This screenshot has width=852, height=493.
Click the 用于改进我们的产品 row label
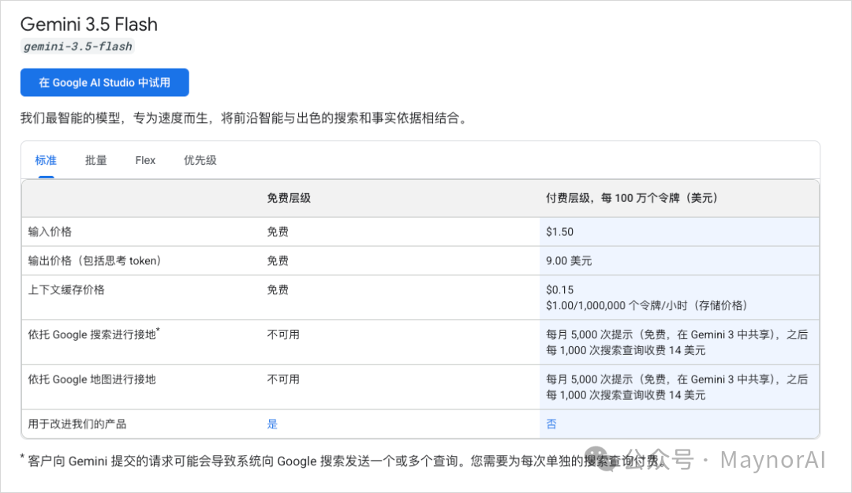[x=77, y=424]
